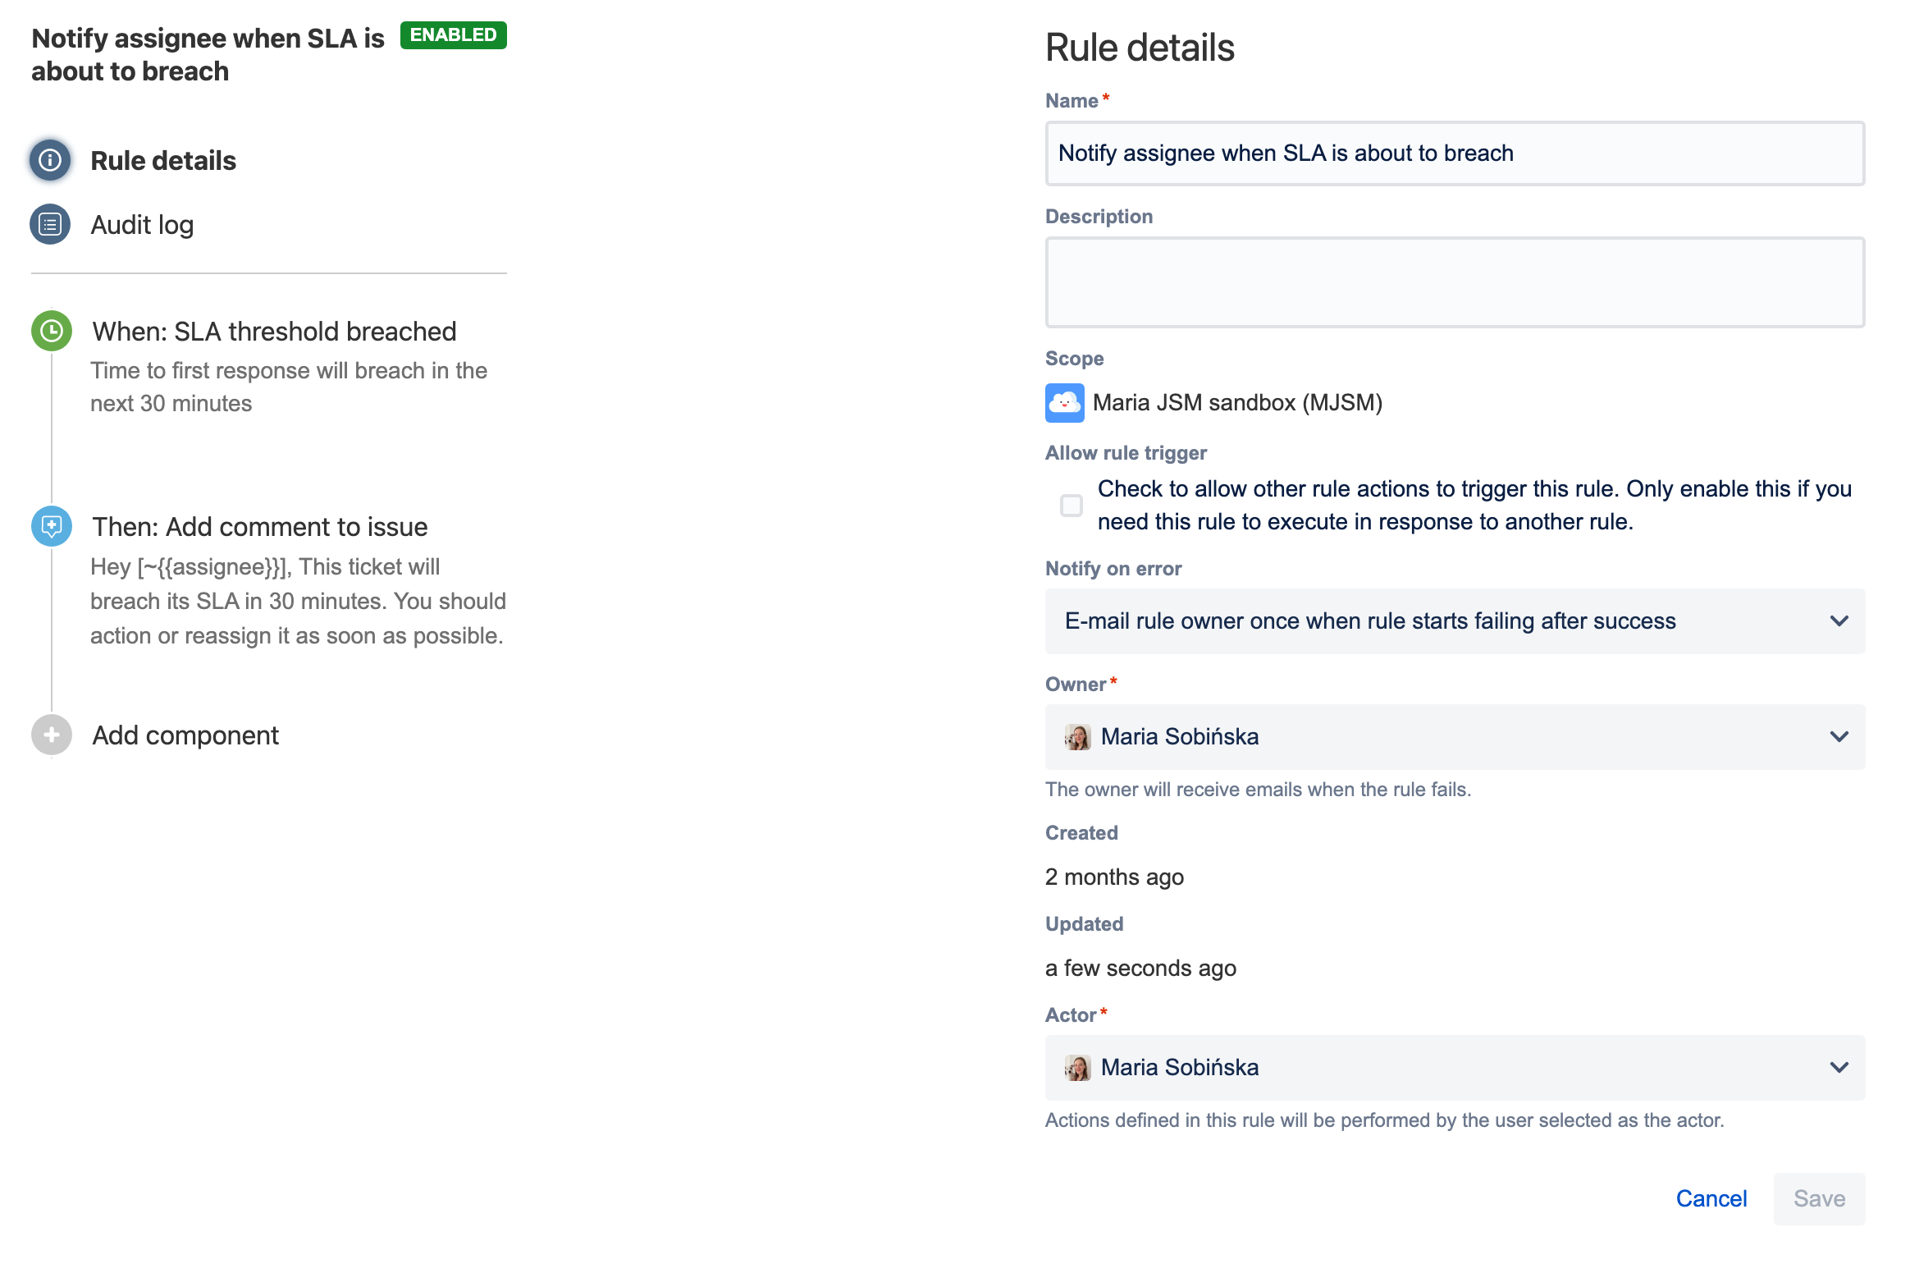
Task: Open the When: SLA threshold breached component
Action: pyautogui.click(x=274, y=332)
